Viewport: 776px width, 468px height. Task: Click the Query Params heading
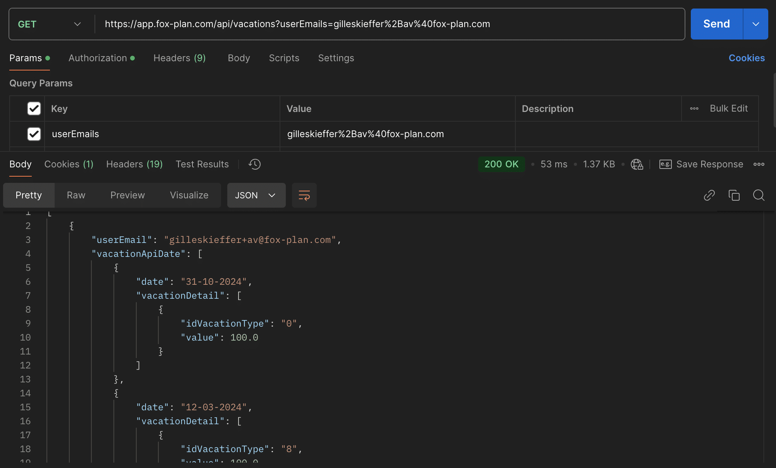41,83
